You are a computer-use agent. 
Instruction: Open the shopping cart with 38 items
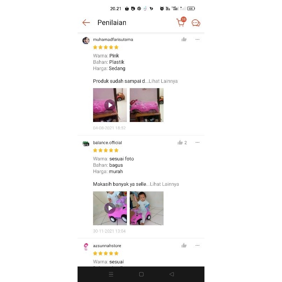pyautogui.click(x=181, y=22)
